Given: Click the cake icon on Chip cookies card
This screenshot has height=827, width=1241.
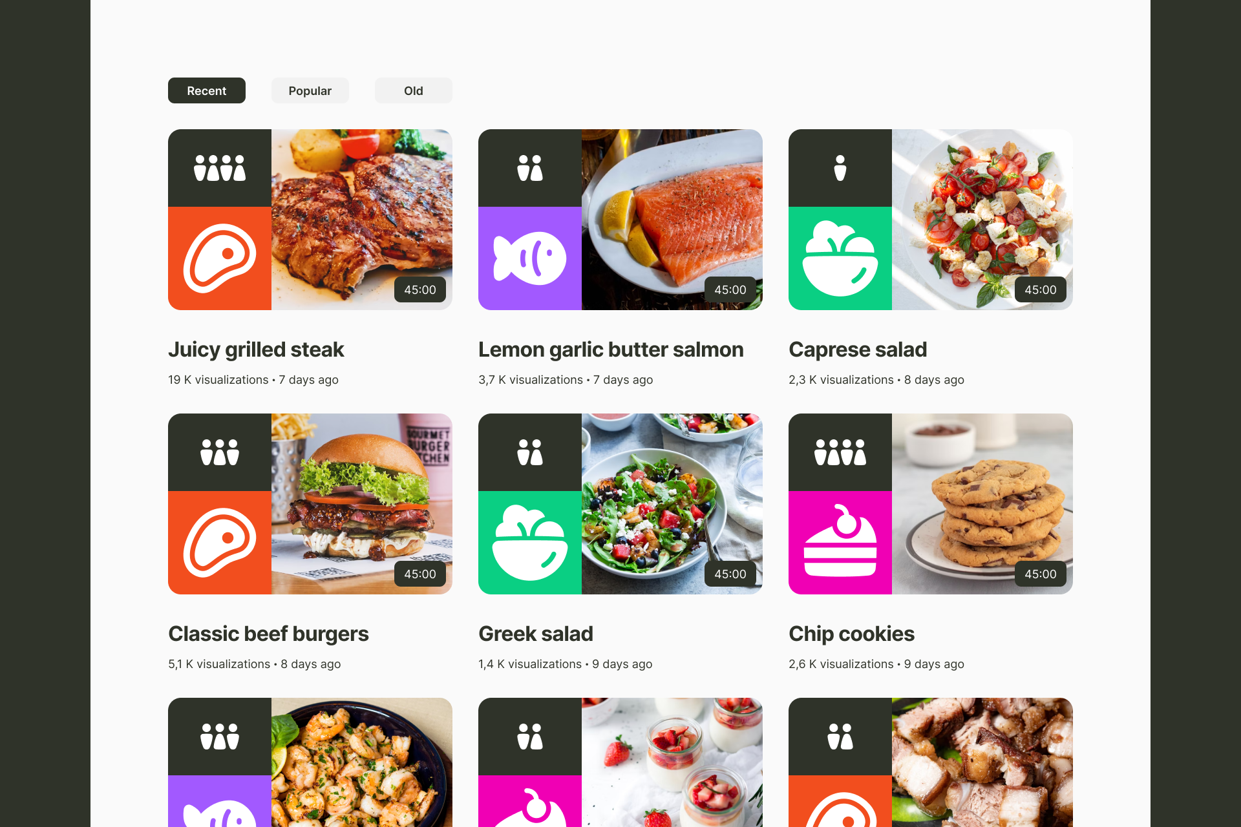Looking at the screenshot, I should point(840,541).
